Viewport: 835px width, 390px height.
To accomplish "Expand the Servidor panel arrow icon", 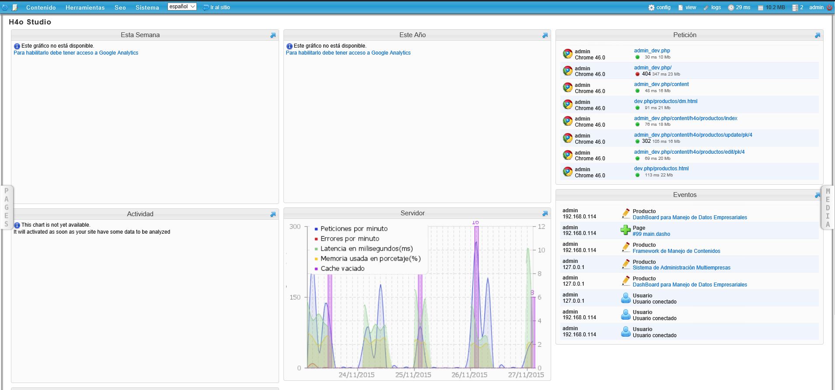I will point(545,214).
